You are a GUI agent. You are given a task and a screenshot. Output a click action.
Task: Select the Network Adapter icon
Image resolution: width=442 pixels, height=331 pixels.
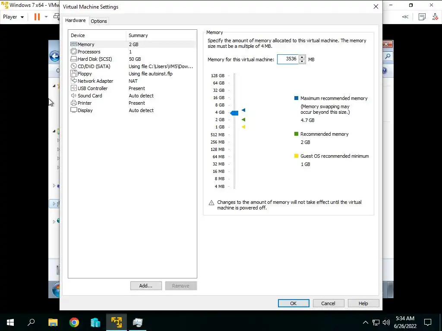coord(73,81)
